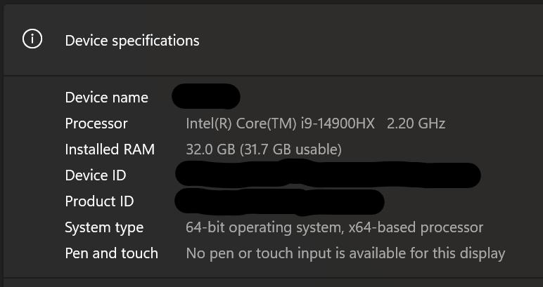
Task: Collapse the Device specifications header
Action: 273,40
